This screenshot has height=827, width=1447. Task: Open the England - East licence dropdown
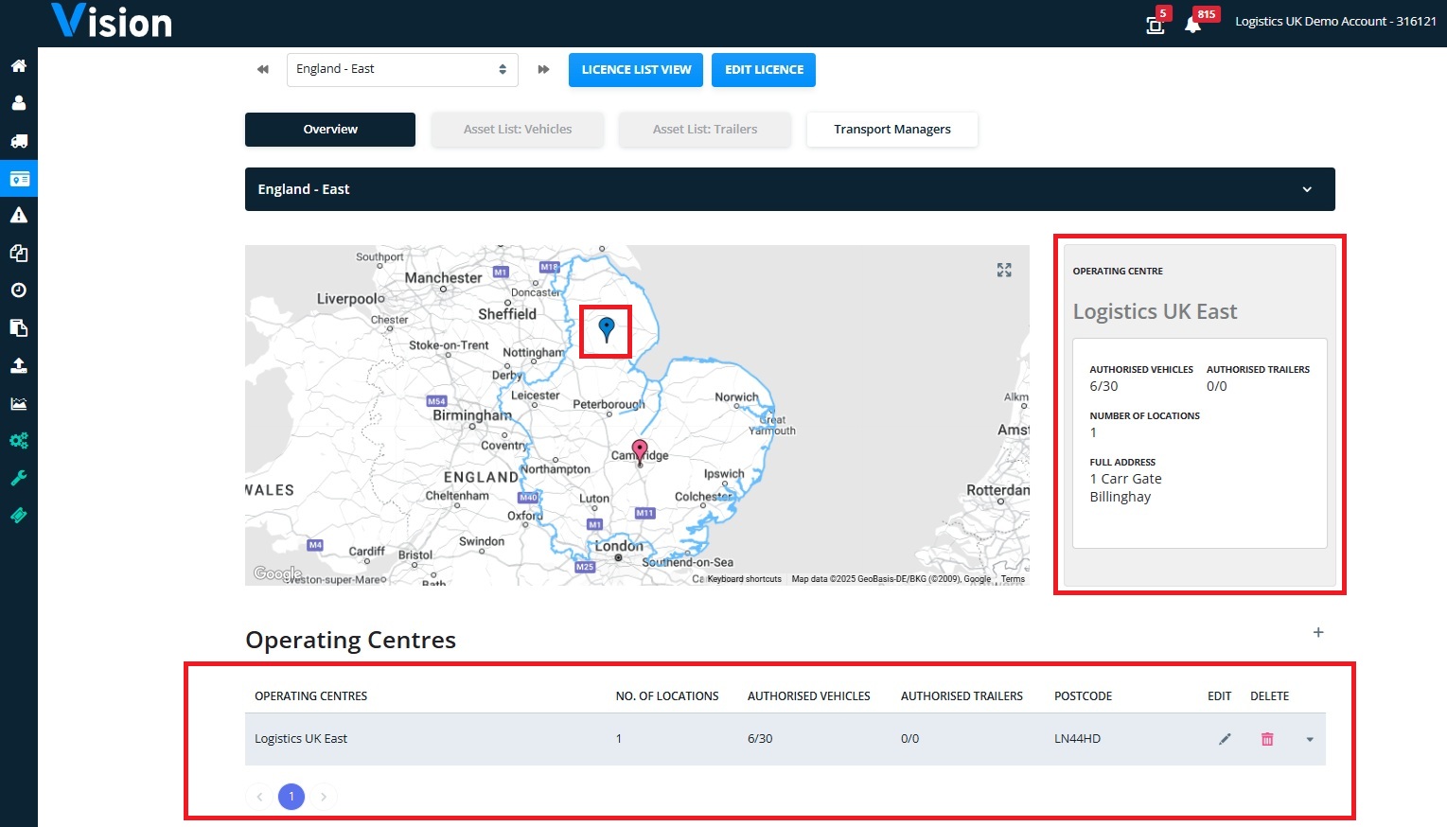tap(402, 69)
